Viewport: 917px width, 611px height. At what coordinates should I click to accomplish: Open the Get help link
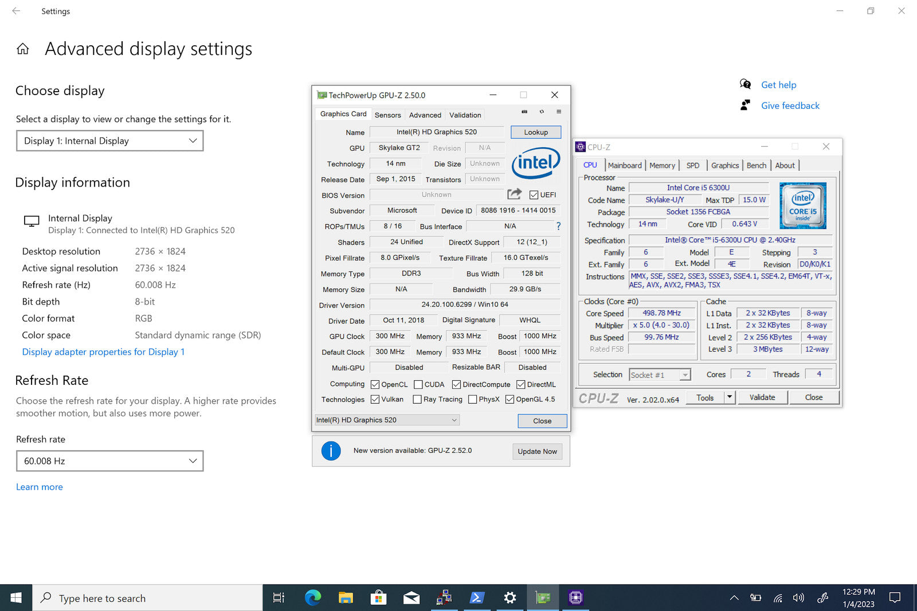pos(778,85)
